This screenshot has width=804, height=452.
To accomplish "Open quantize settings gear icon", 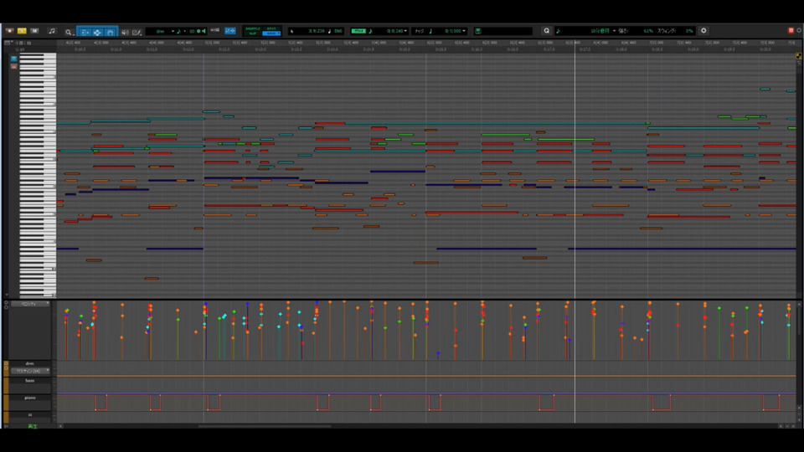I will click(703, 31).
